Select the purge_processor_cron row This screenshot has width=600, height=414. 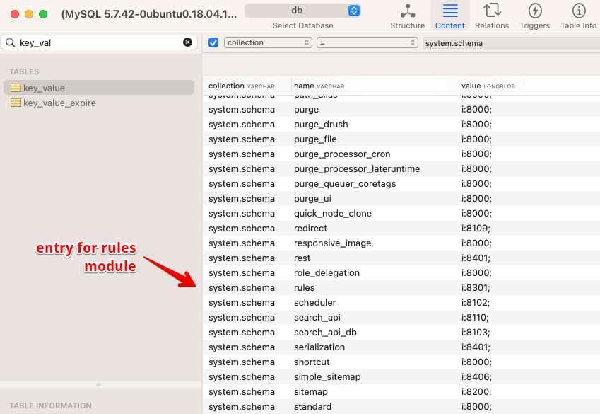tap(401, 154)
